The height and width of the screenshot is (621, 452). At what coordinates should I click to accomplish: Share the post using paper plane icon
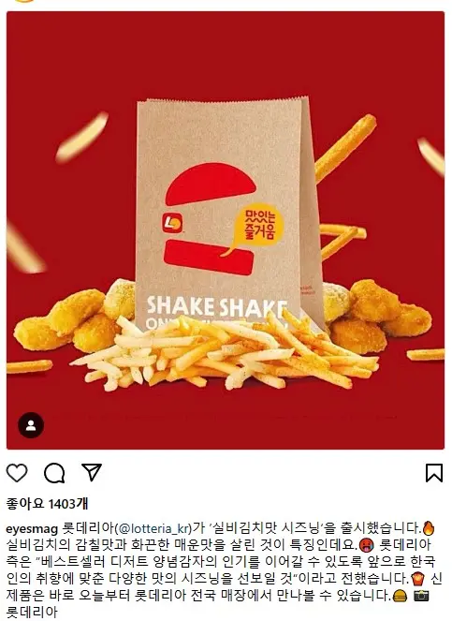(x=92, y=472)
